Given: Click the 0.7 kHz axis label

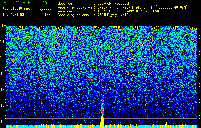Looking at the screenshot, I should tap(3, 106).
